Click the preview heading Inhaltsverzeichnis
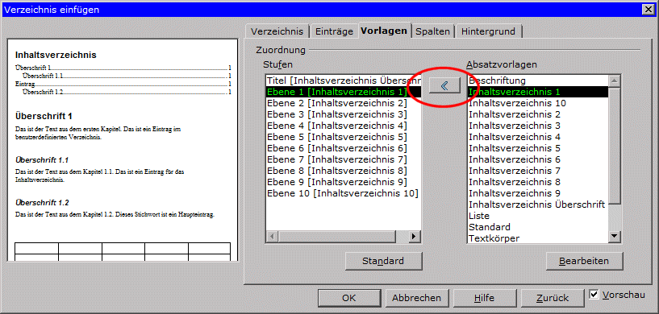Image resolution: width=659 pixels, height=314 pixels. [x=56, y=55]
